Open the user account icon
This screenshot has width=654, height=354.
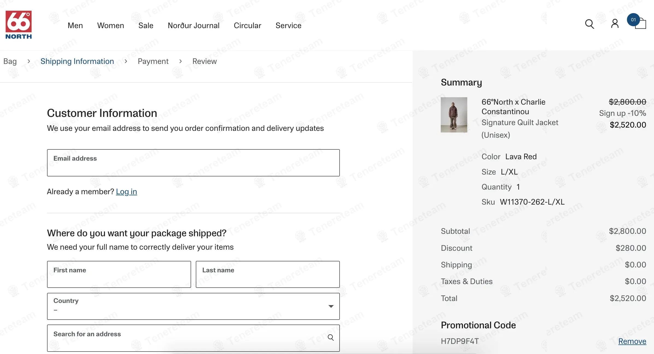(x=615, y=24)
